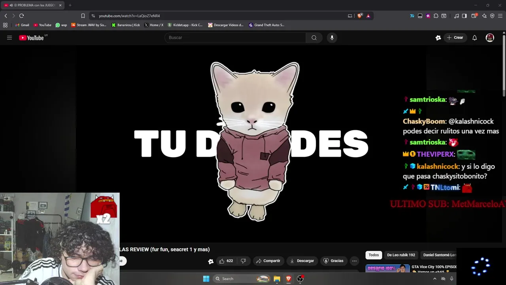Select the De Leo rubik 192 chip

401,255
